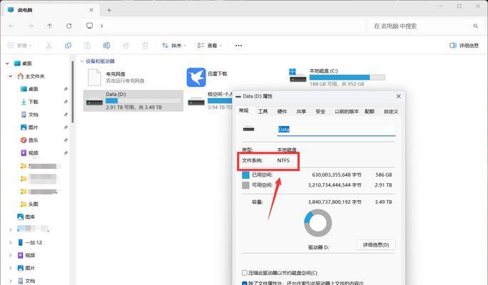488x285 pixels.
Task: Open the 新建 dropdown
Action: click(x=19, y=46)
